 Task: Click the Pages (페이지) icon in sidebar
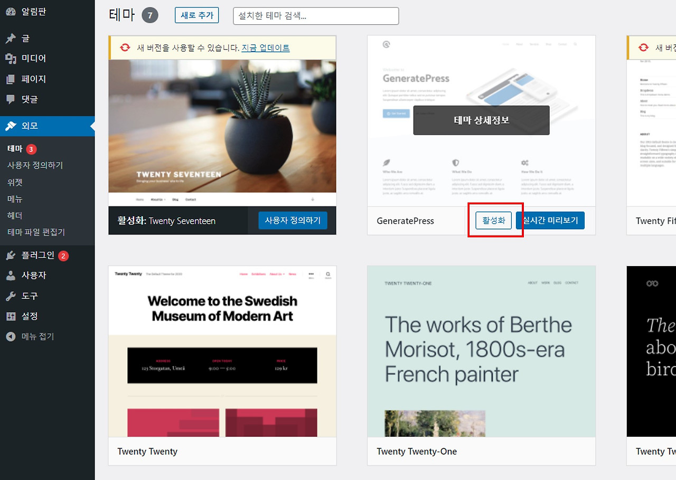coord(11,79)
